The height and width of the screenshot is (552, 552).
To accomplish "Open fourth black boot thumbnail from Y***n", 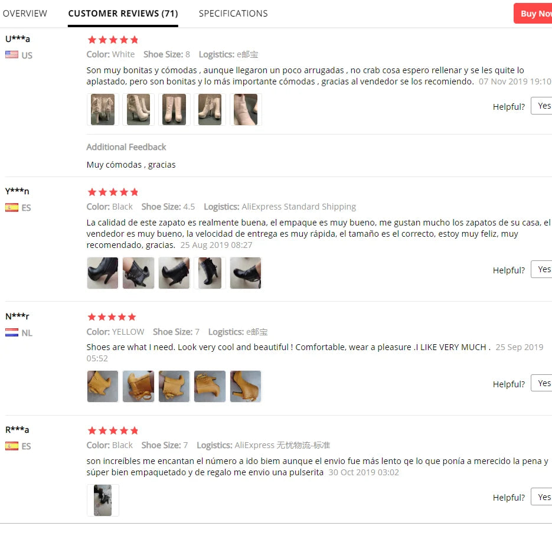I will tap(210, 273).
